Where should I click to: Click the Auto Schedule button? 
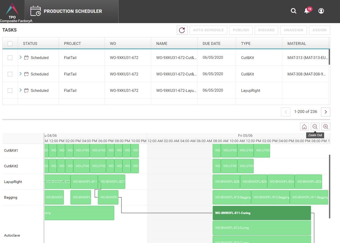point(208,30)
